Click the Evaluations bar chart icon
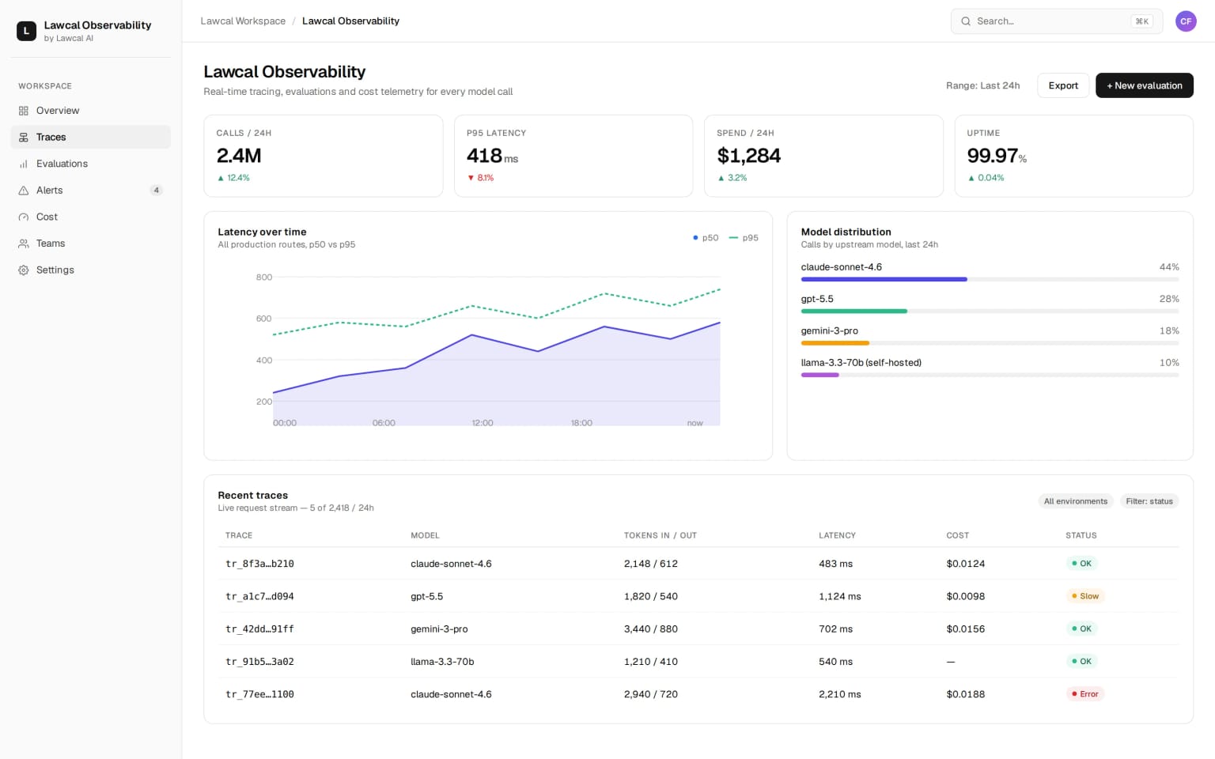 [24, 164]
